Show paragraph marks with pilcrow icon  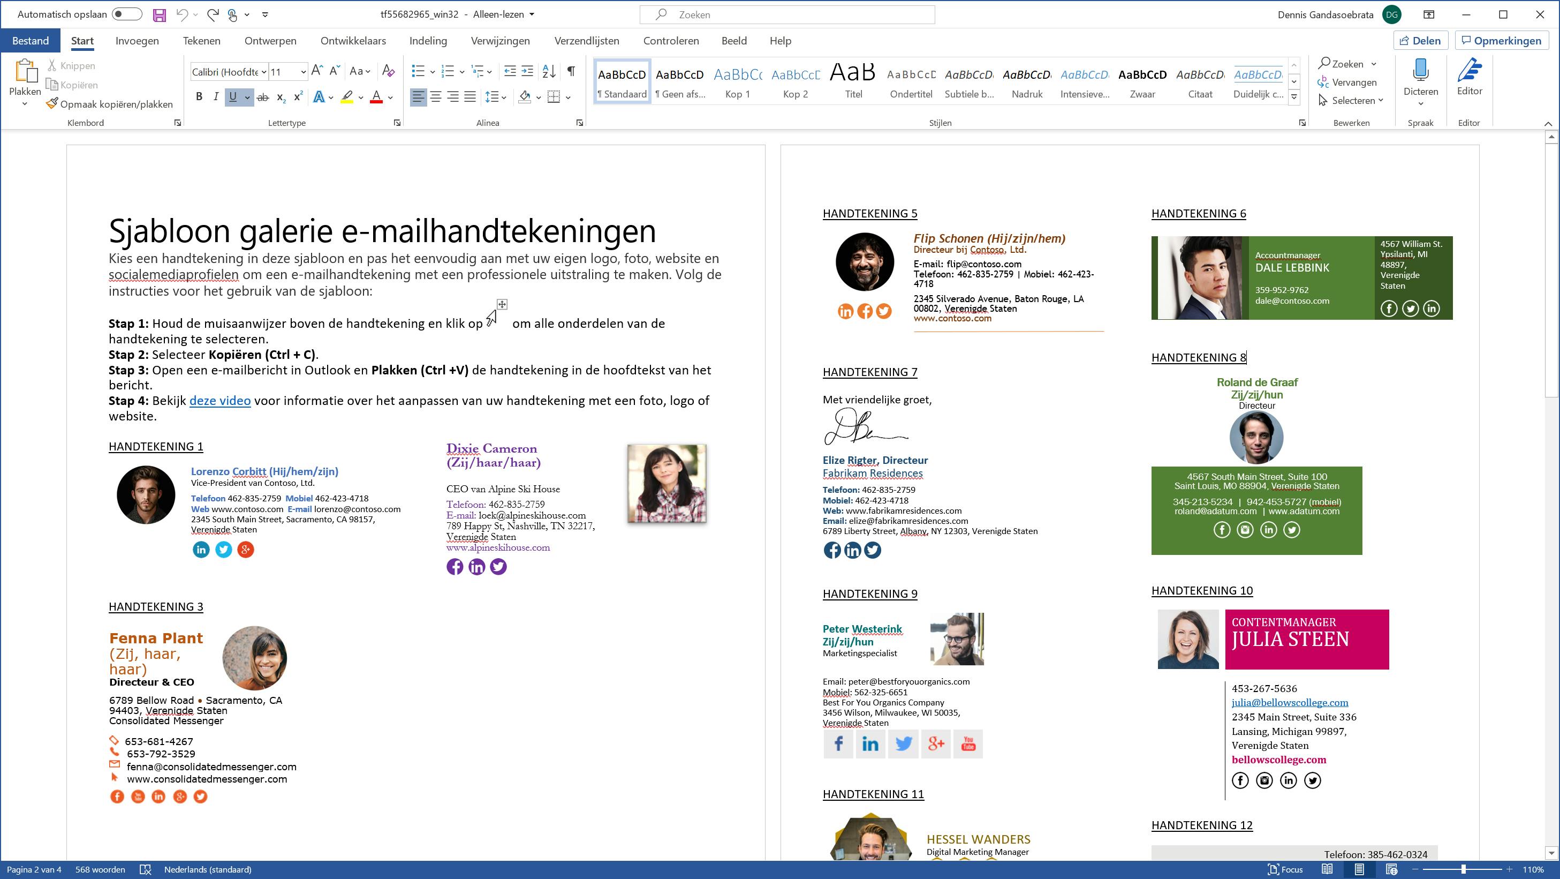tap(571, 71)
